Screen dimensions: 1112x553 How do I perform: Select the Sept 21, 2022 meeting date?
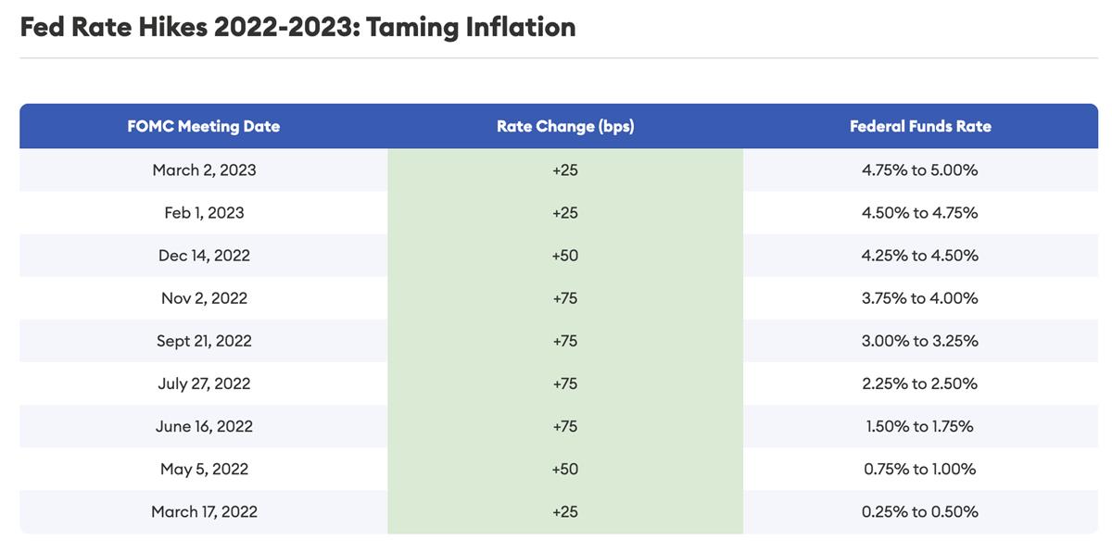tap(204, 341)
